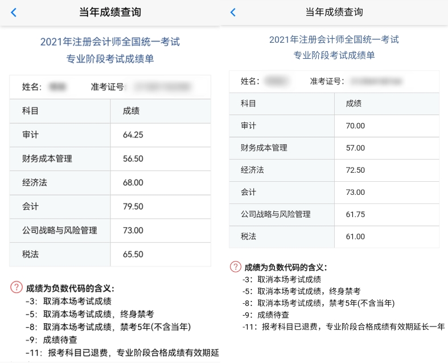The height and width of the screenshot is (363, 448).
Task: Select 经济法 subject in right screen
Action: [x=252, y=170]
